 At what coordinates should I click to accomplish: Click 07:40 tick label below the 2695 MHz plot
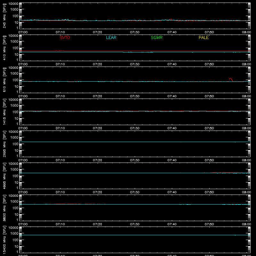(172, 160)
